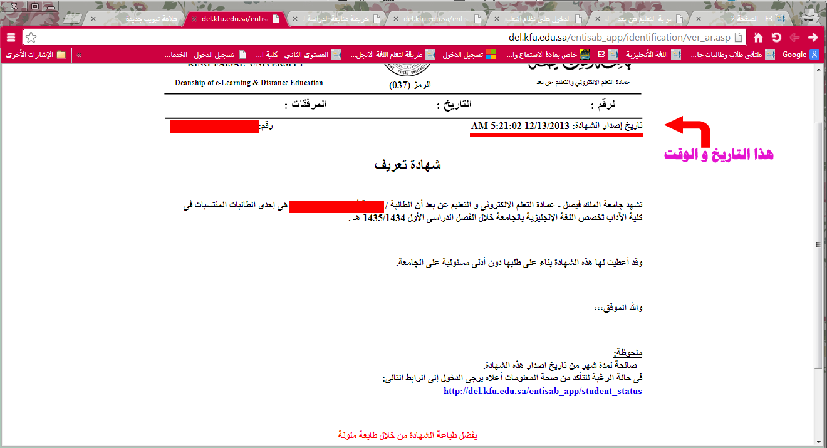
Task: Click the vertical scrollbar thumb
Action: point(818,244)
